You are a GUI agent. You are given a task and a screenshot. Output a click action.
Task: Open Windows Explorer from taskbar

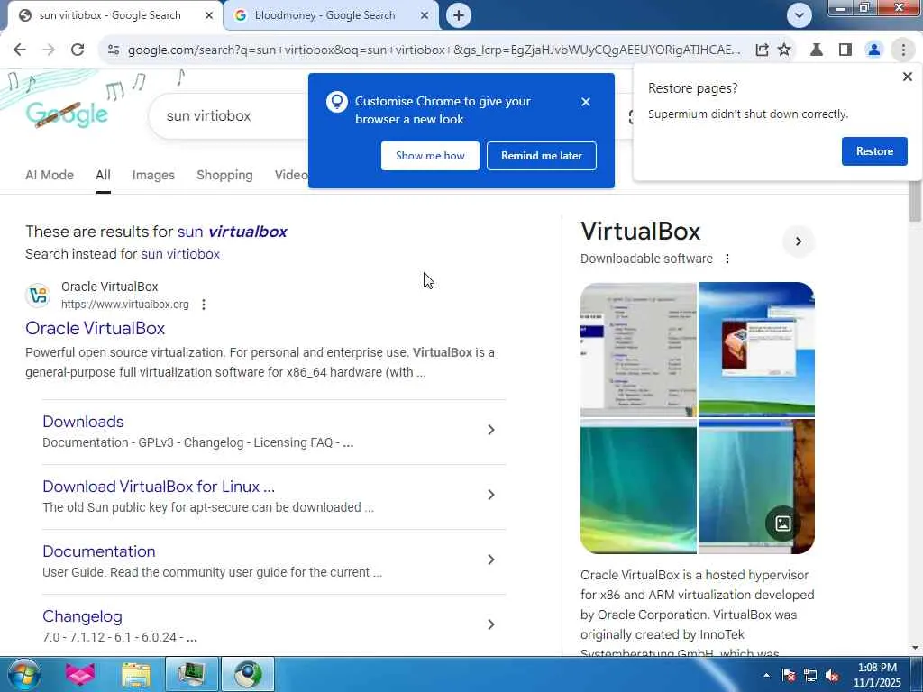(x=136, y=674)
